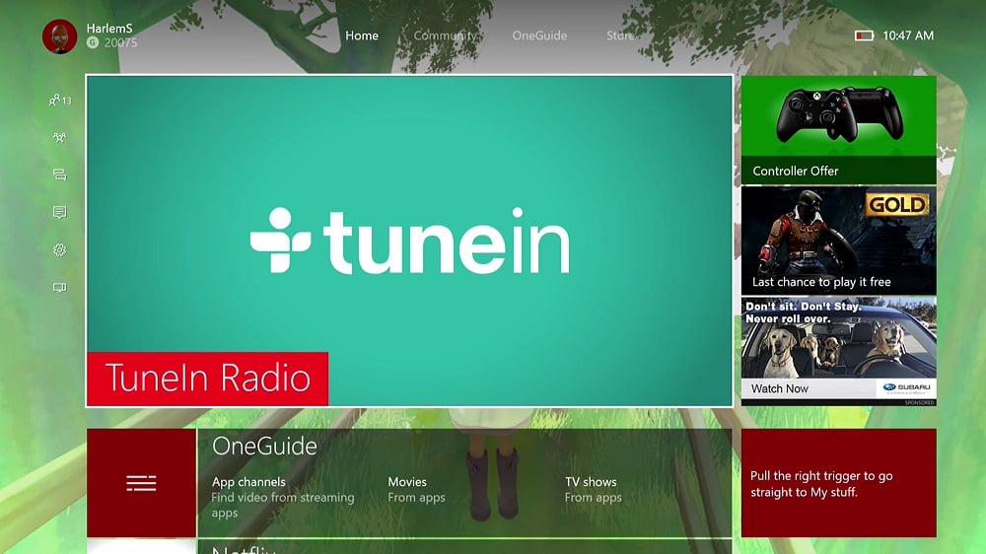Click the HarlemS gamertag name
986x554 pixels.
click(109, 29)
